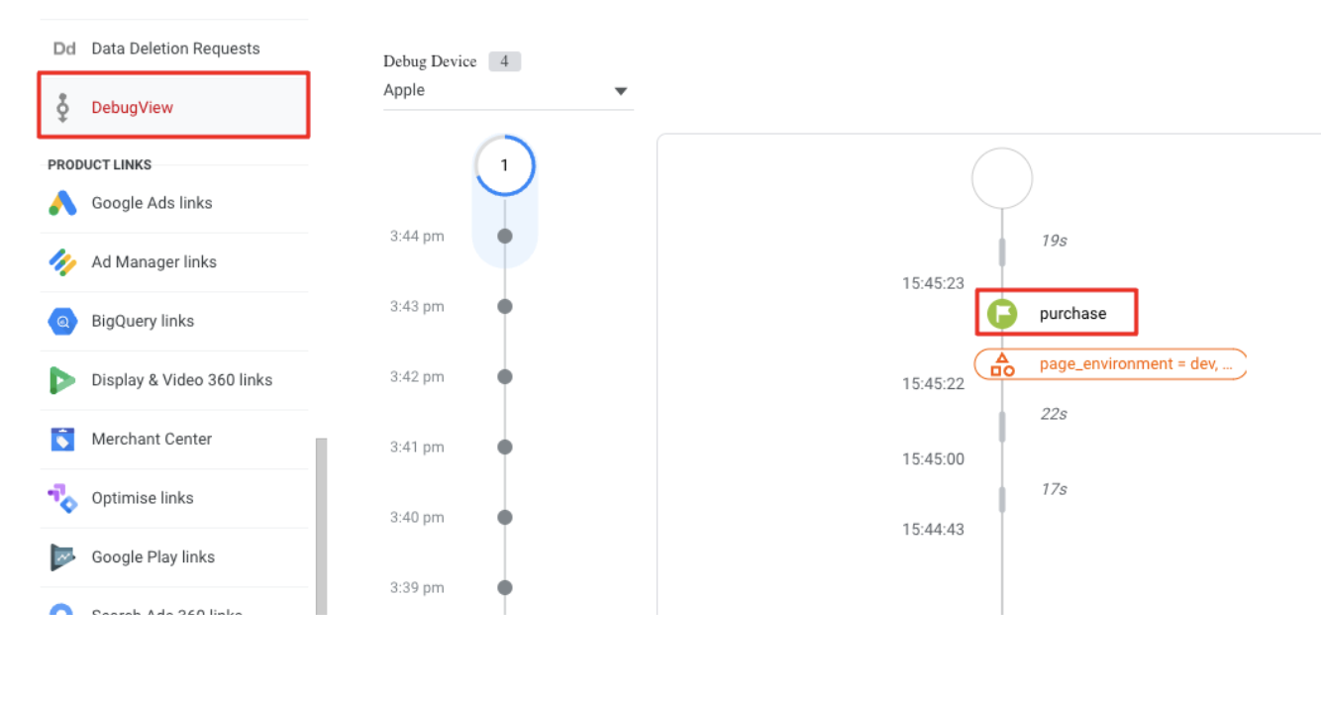Click the green purchase event flag icon
Image resolution: width=1321 pixels, height=701 pixels.
point(1002,314)
